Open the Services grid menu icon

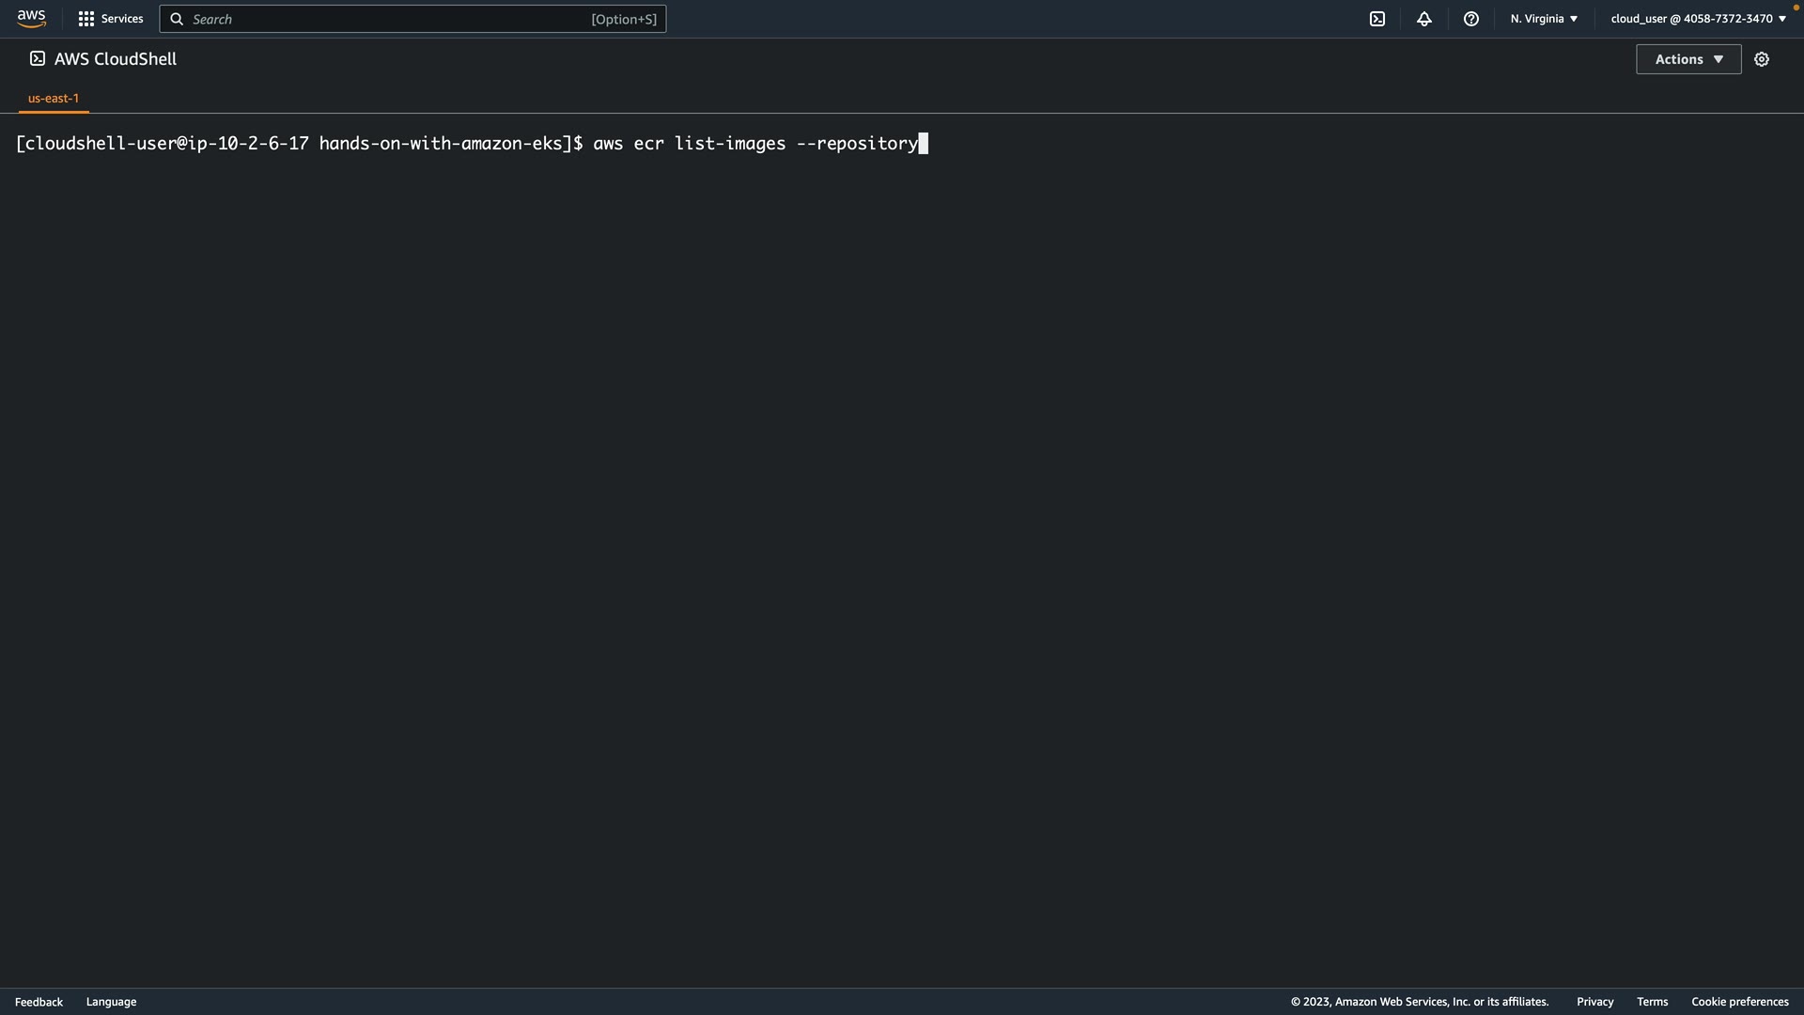(86, 19)
